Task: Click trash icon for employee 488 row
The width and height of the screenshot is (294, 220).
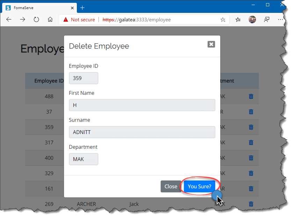Action: 251,96
